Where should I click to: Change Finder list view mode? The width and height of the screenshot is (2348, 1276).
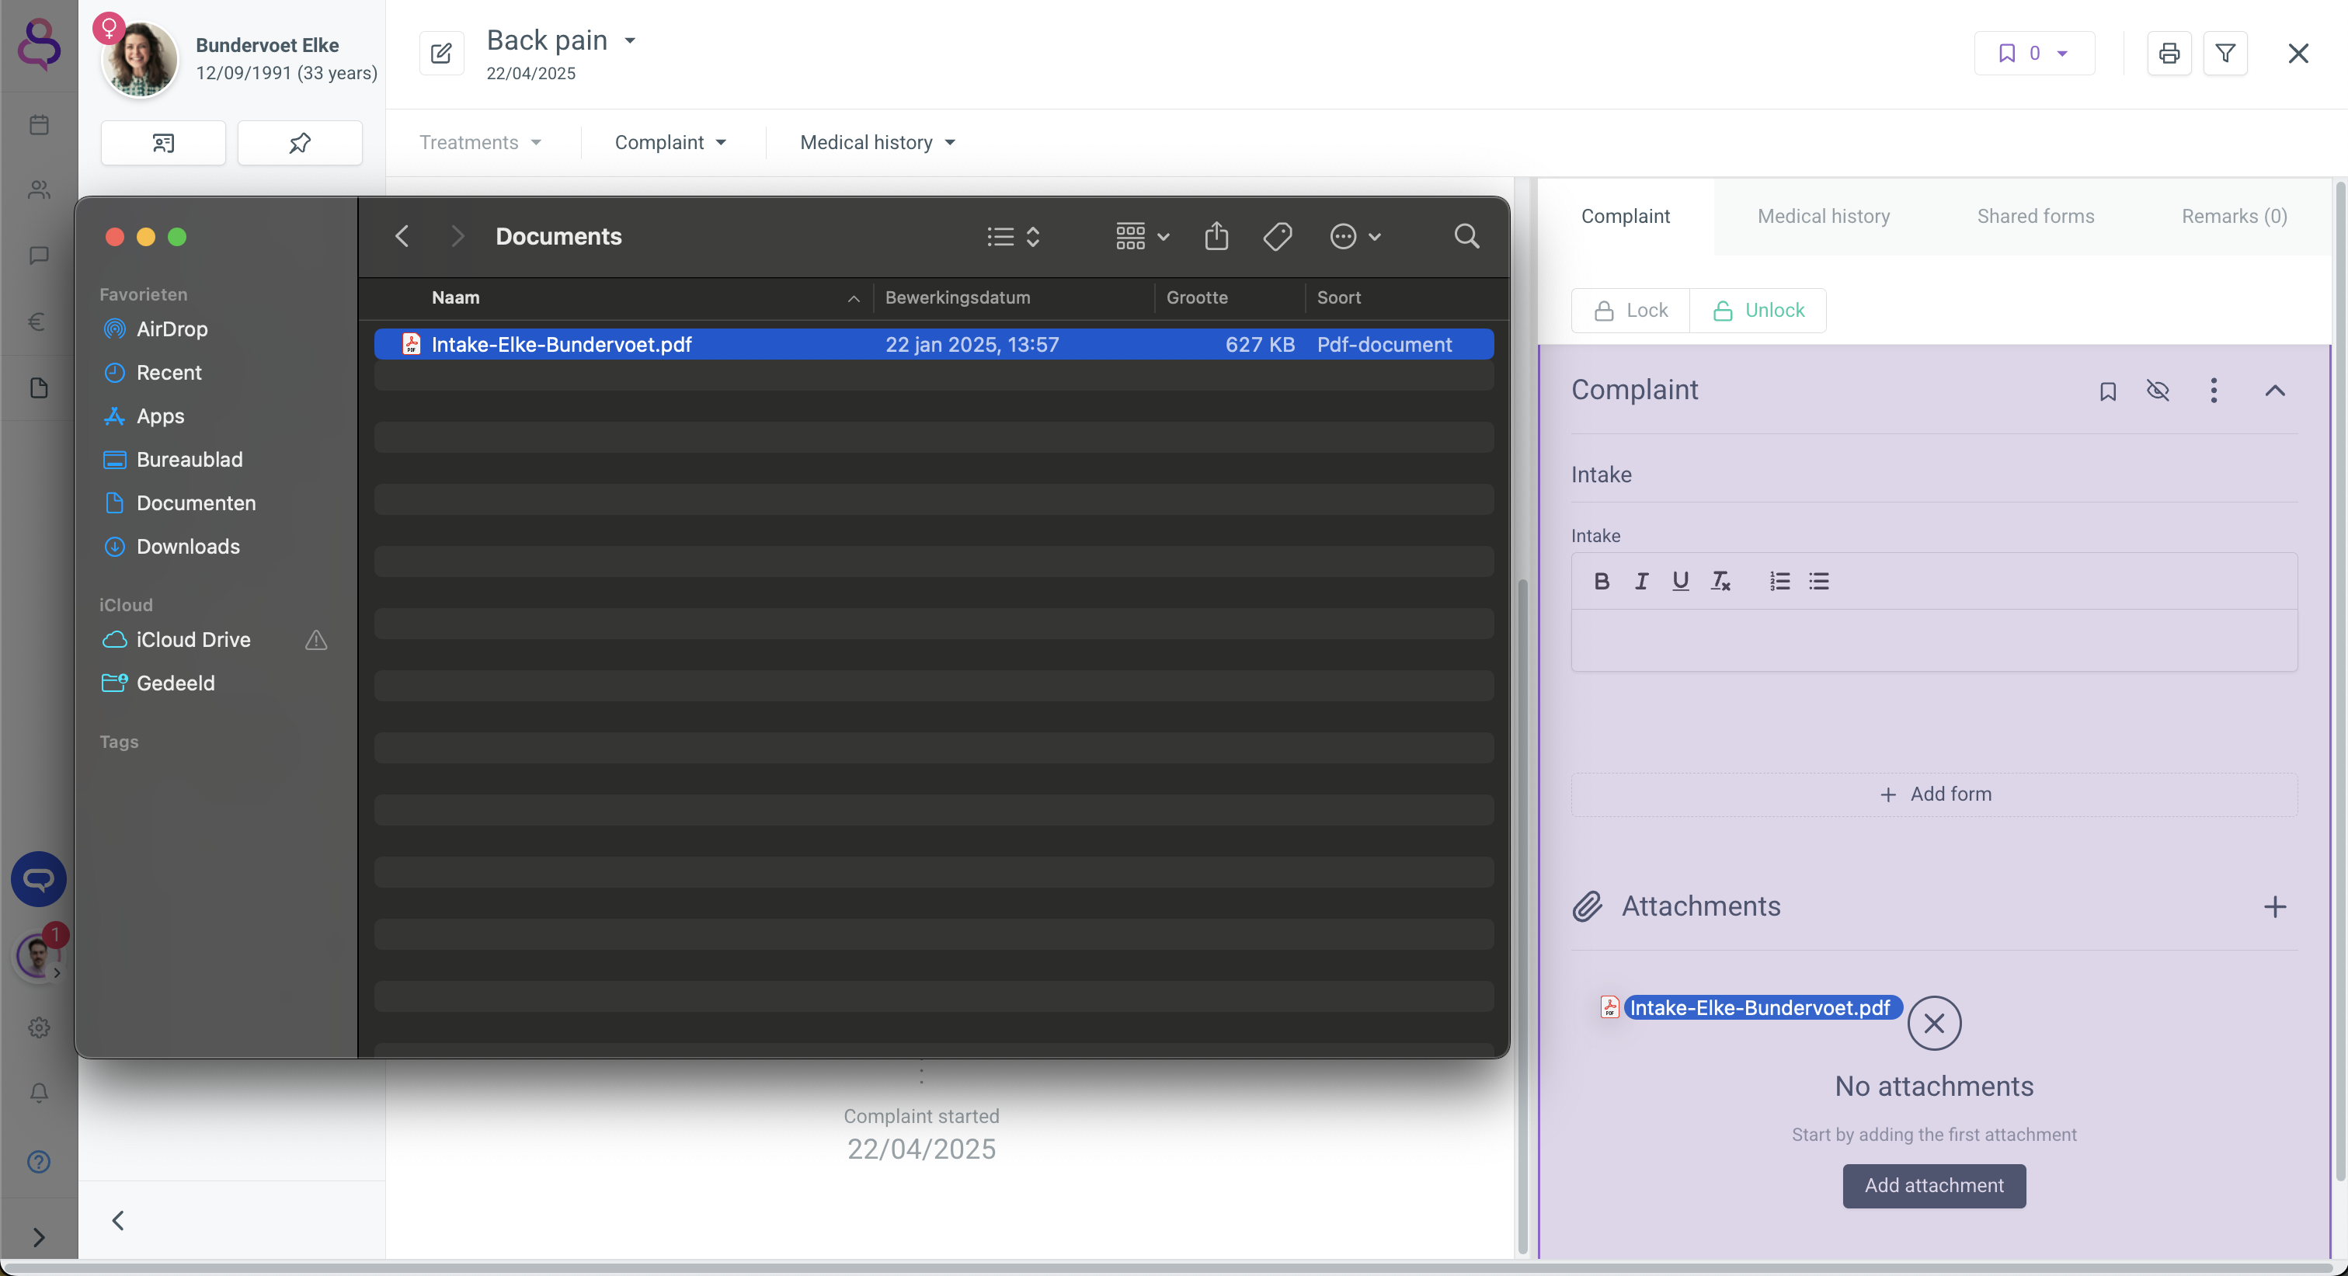tap(1013, 237)
